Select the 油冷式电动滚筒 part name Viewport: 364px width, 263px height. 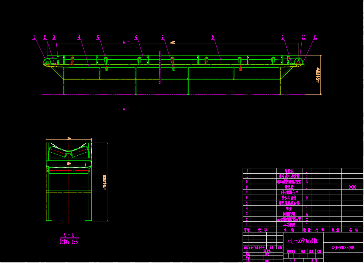289,176
